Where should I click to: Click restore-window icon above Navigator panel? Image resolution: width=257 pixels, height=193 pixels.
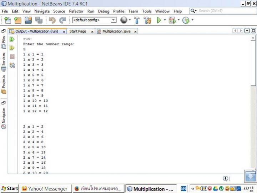tap(4, 103)
